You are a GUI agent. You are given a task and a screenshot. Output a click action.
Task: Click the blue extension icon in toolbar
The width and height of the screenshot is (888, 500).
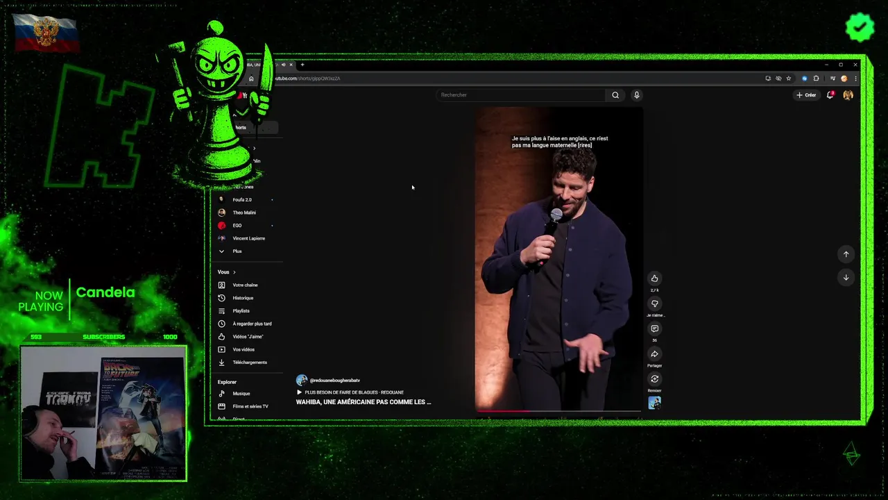tap(805, 78)
